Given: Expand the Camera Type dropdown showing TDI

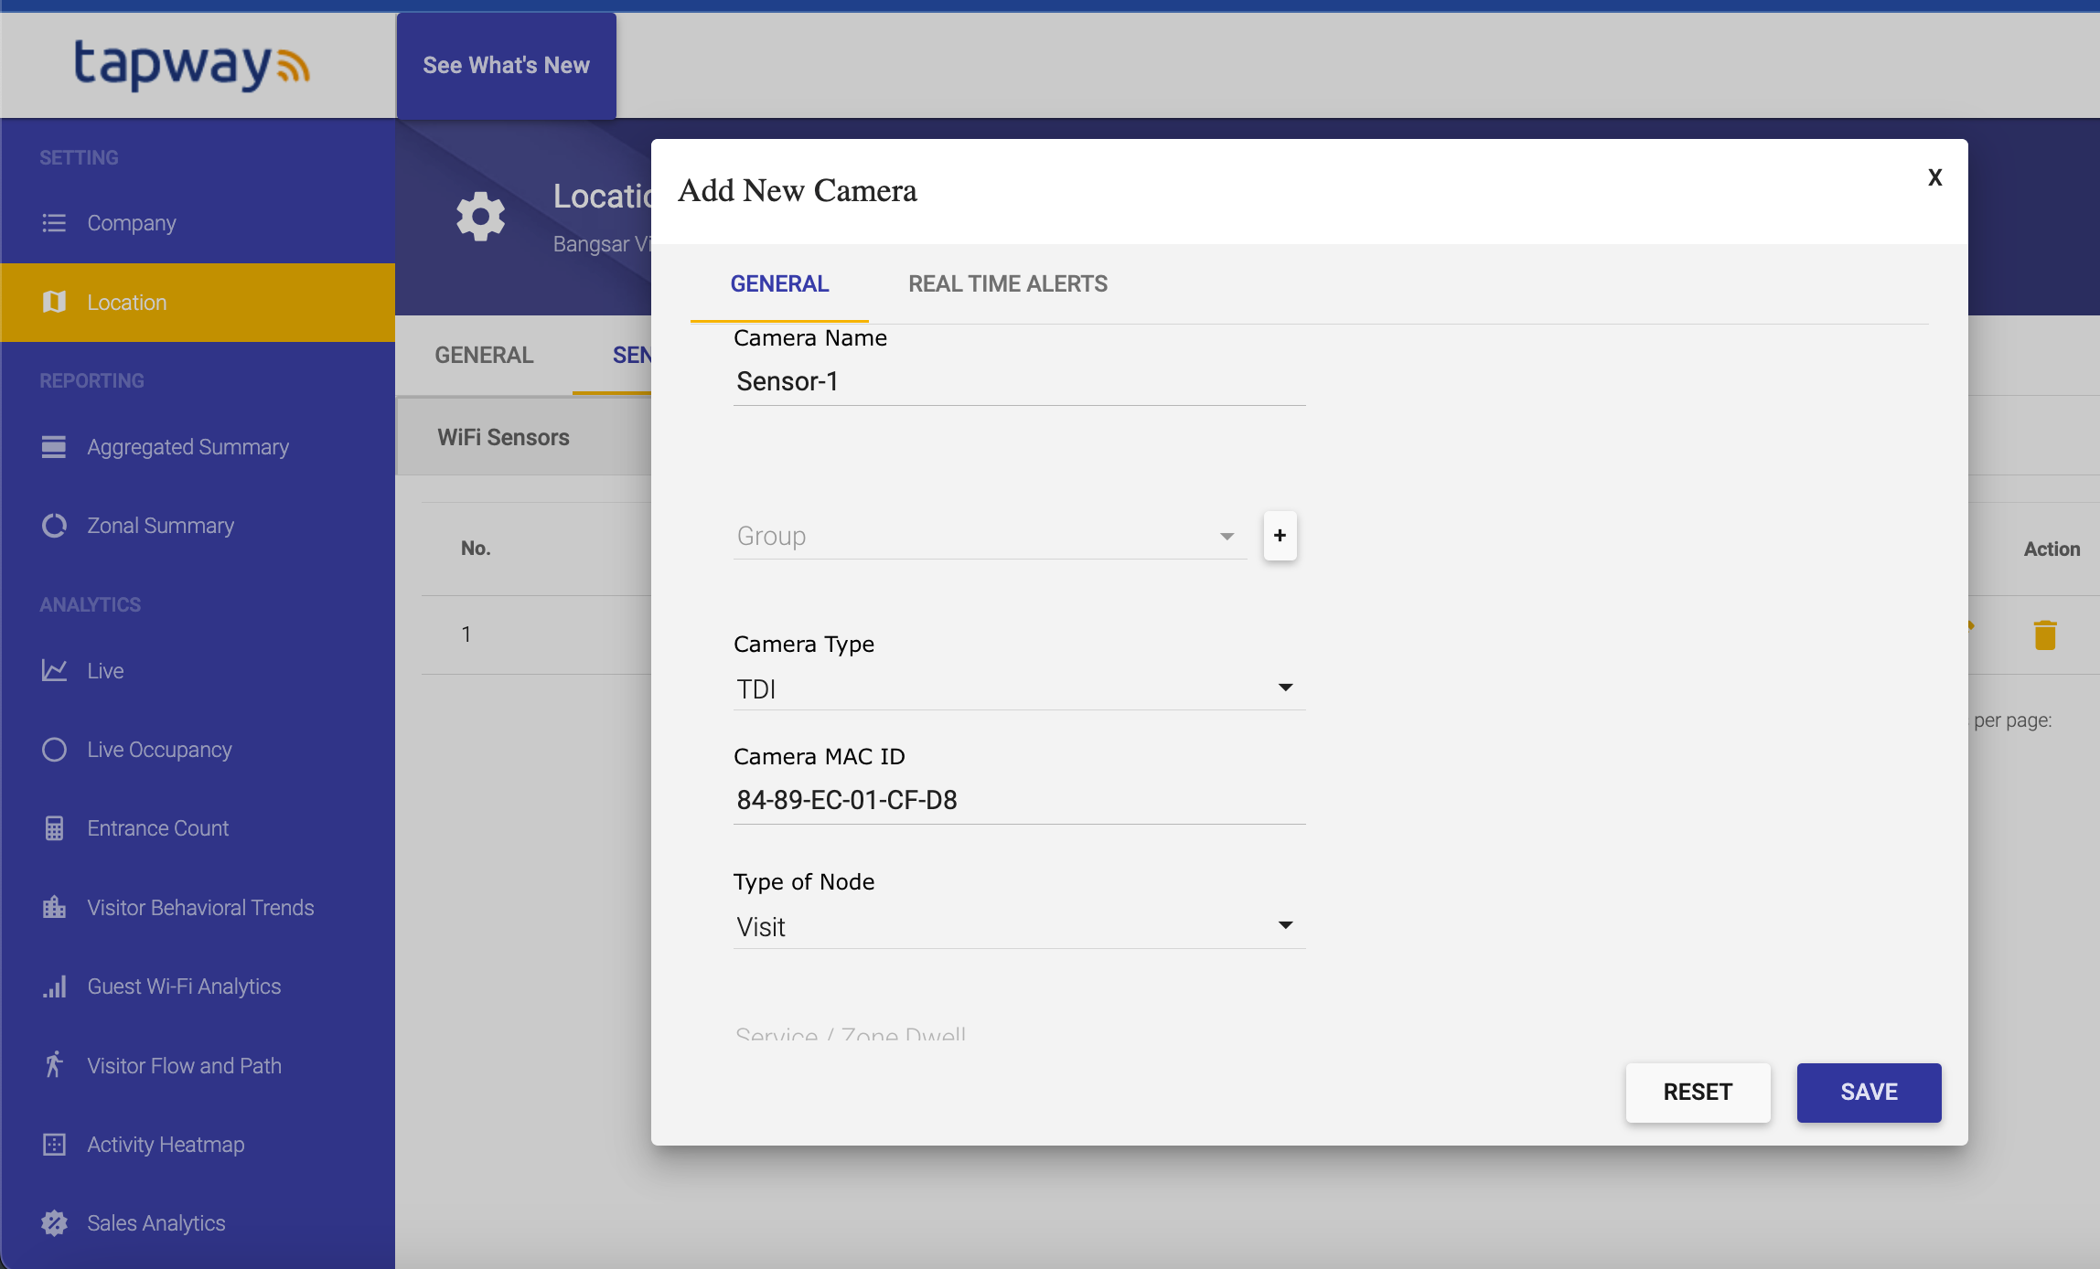Looking at the screenshot, I should (1018, 688).
